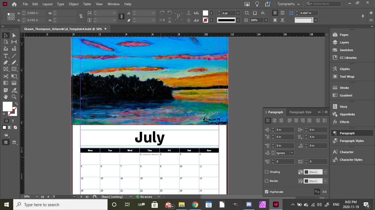Open the page number 8 dropdown

[x=74, y=197]
